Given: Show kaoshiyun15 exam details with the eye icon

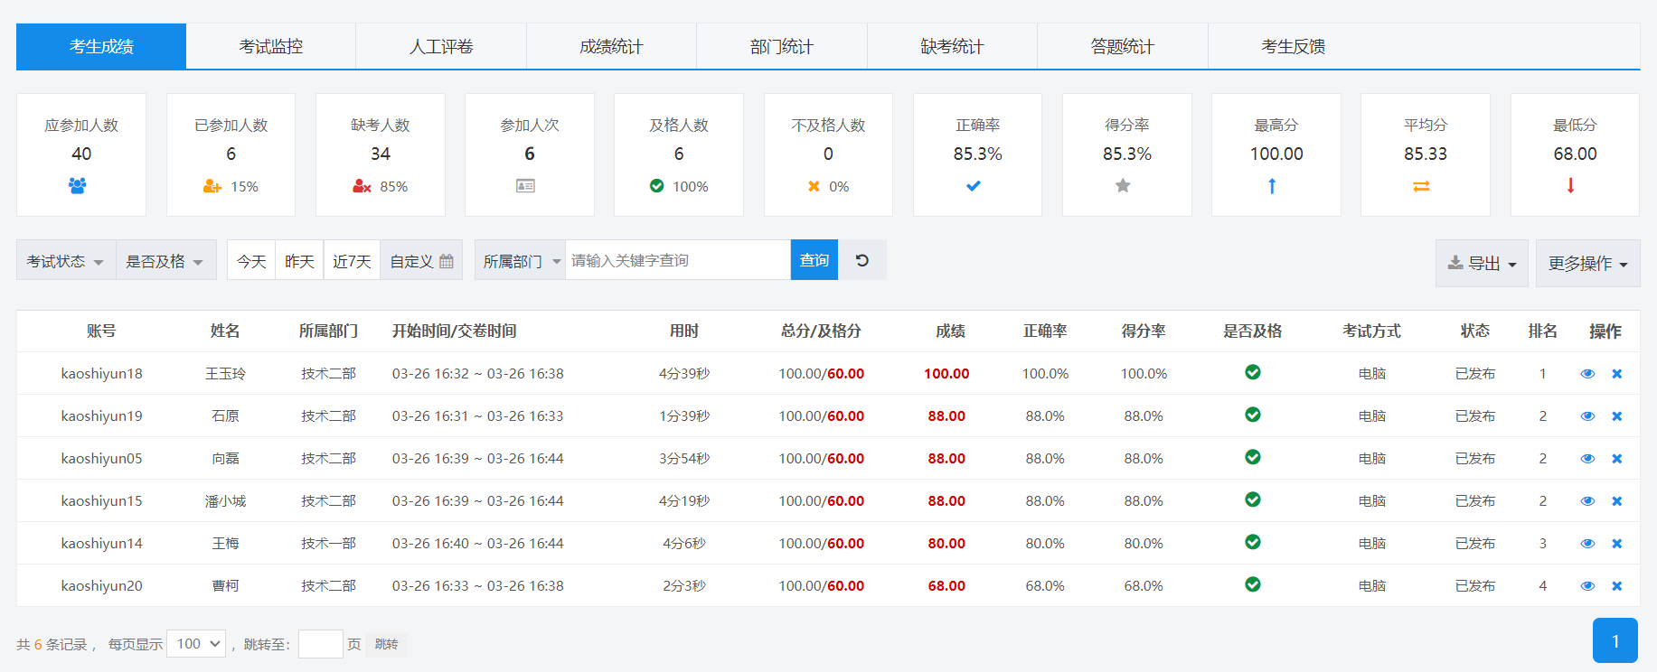Looking at the screenshot, I should (1587, 501).
